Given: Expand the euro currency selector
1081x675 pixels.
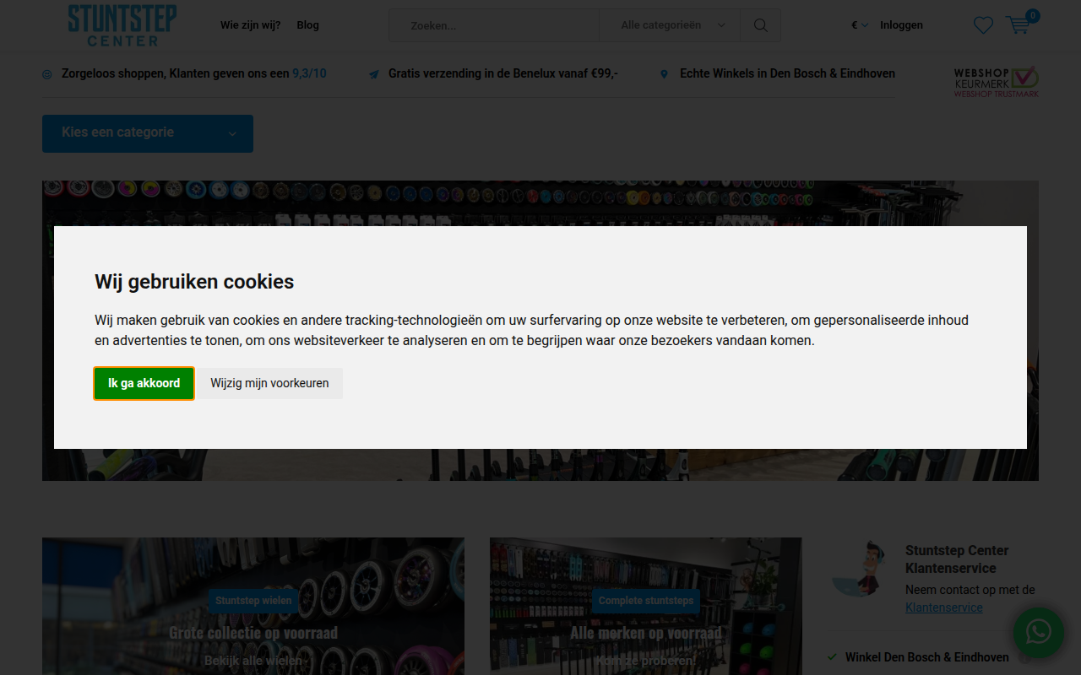Looking at the screenshot, I should pyautogui.click(x=860, y=25).
